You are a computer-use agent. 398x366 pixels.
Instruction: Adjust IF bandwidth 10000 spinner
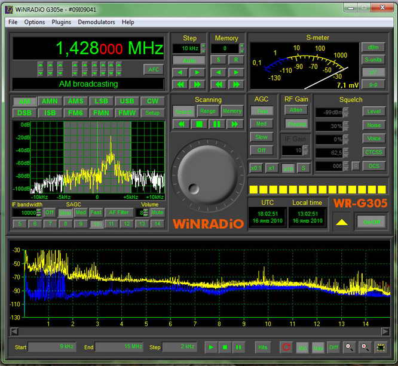pos(39,213)
